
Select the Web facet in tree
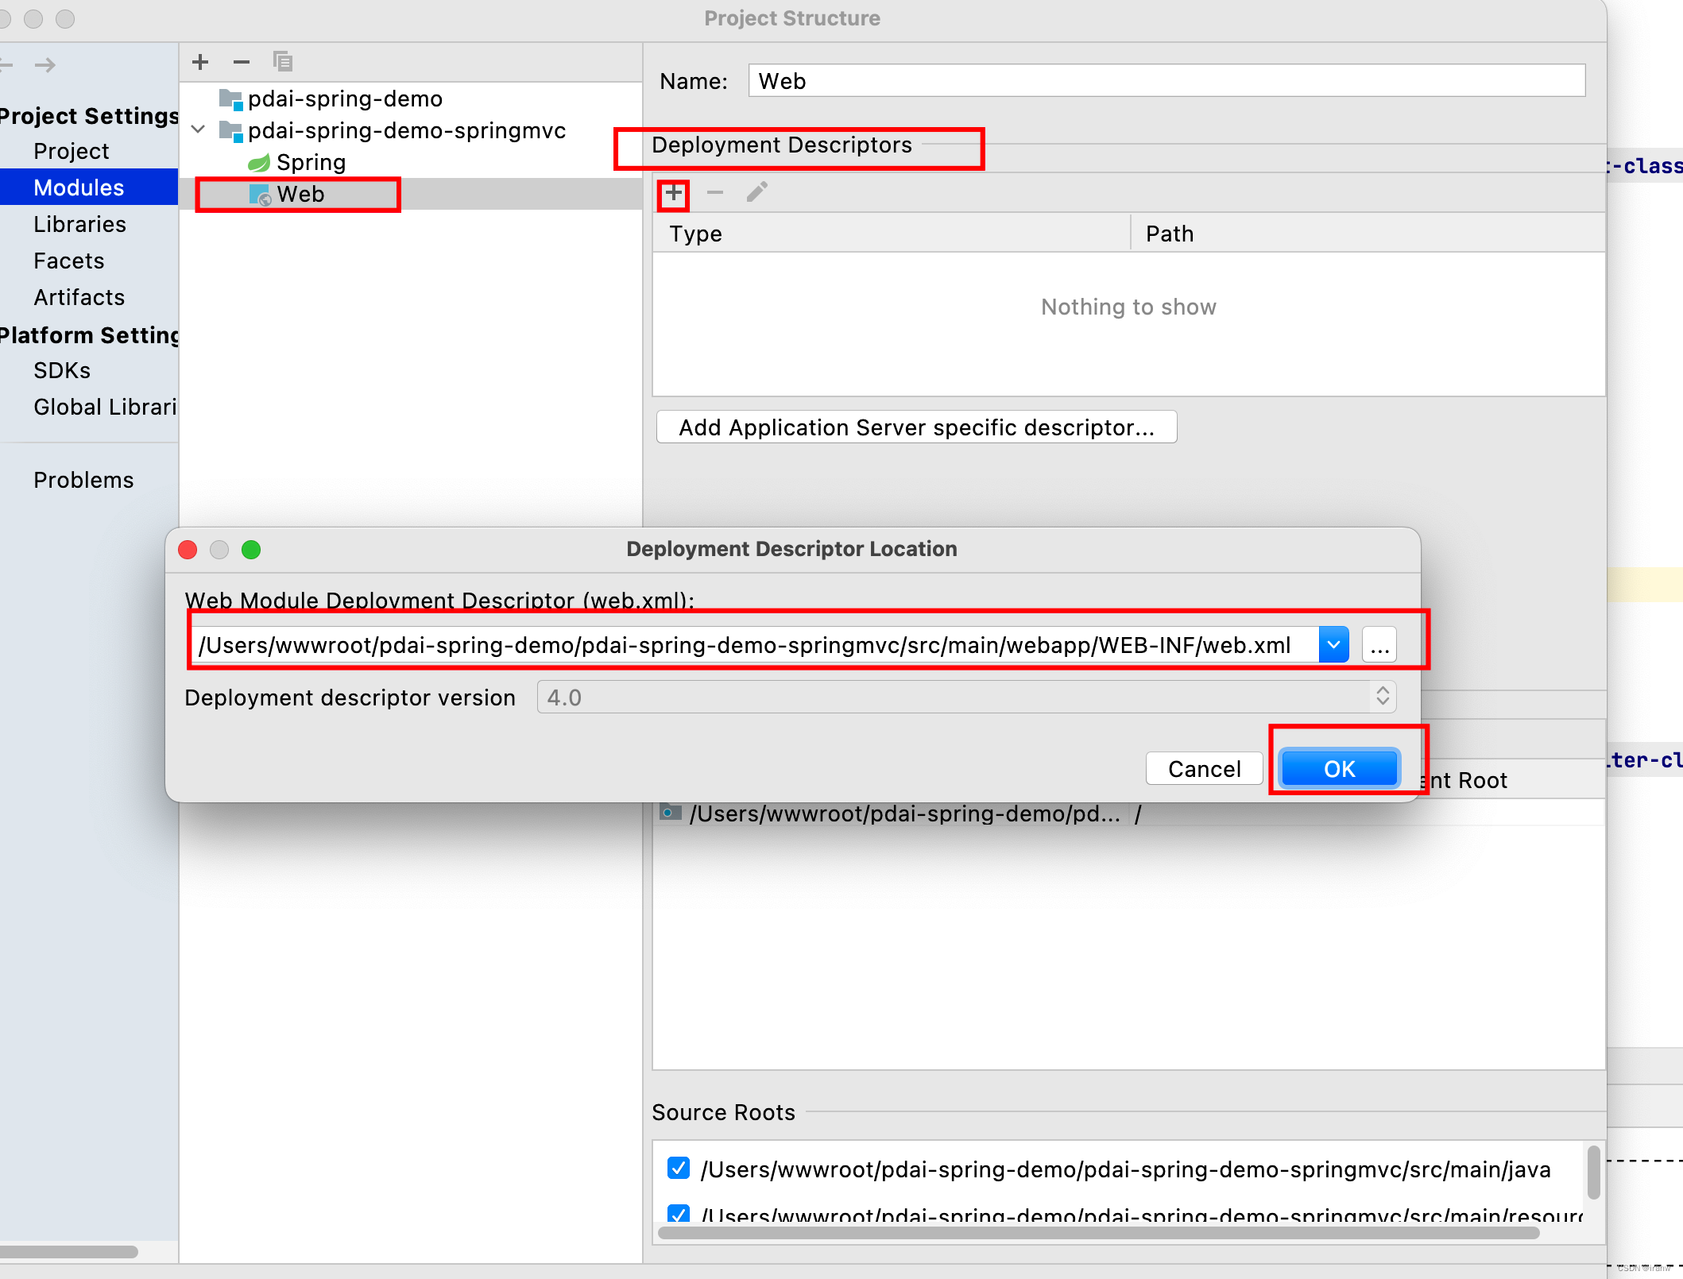click(x=300, y=195)
